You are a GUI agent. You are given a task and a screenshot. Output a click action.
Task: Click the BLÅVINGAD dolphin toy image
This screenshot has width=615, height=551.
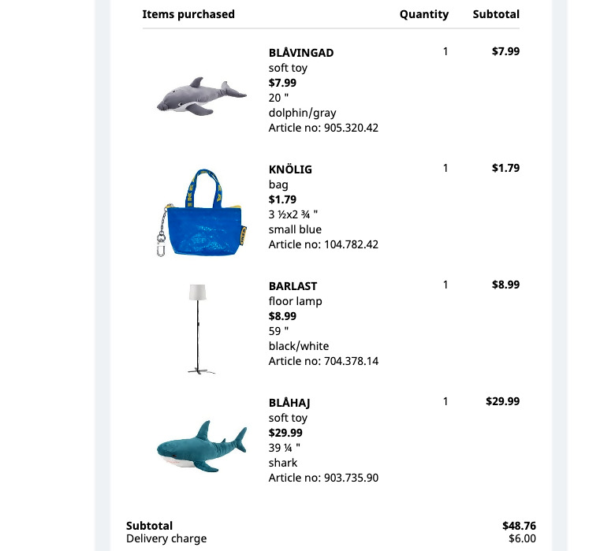(202, 96)
